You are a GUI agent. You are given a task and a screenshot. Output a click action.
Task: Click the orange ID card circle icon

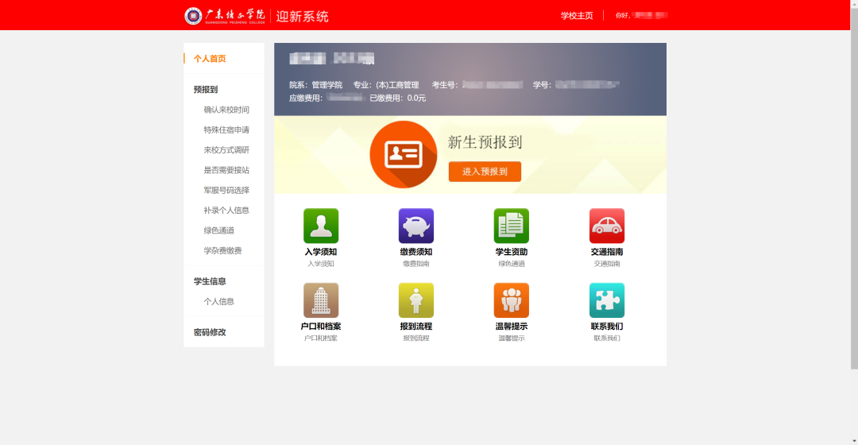(x=404, y=154)
